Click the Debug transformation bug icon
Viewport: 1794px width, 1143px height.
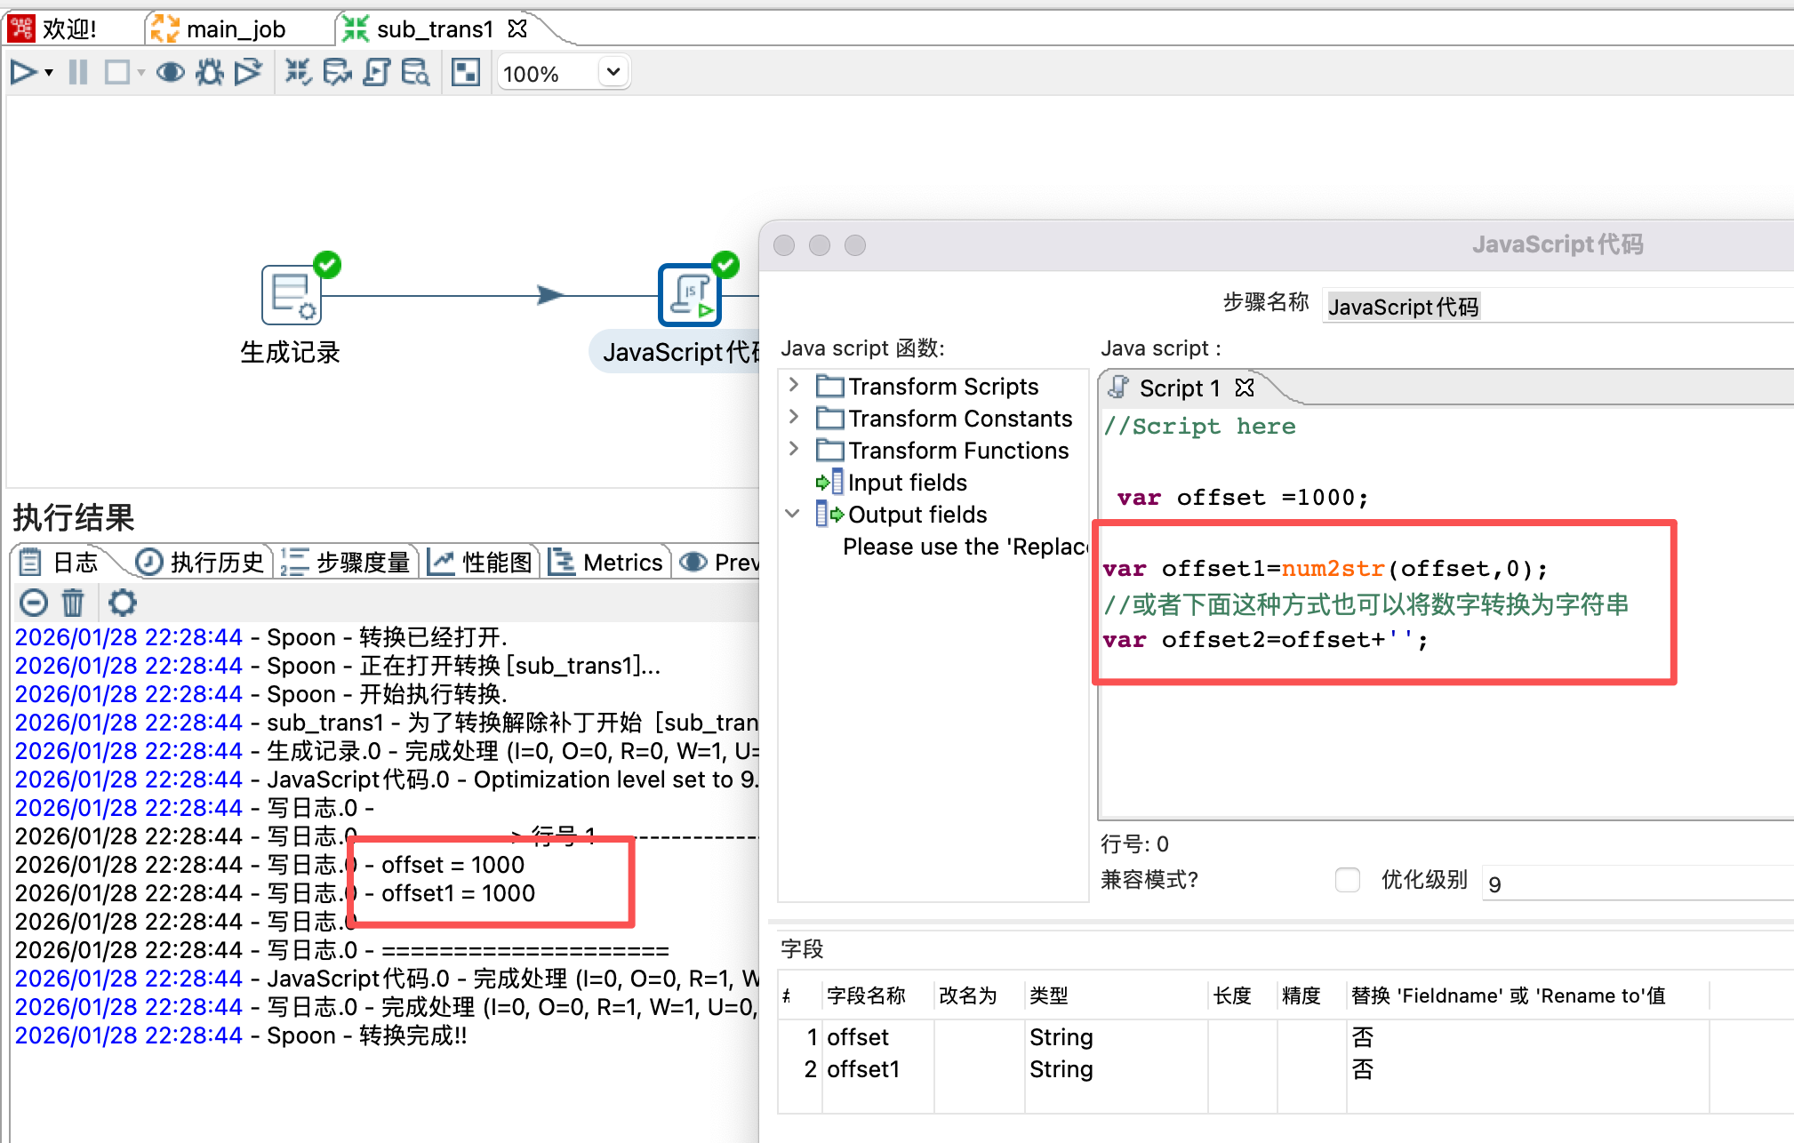click(x=210, y=72)
